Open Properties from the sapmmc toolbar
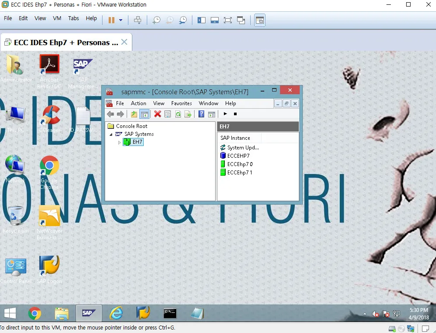The width and height of the screenshot is (436, 333). 168,114
